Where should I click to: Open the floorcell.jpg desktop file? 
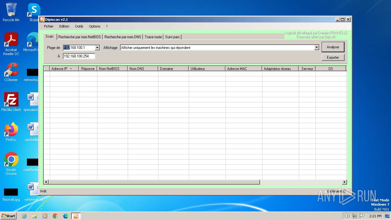[11, 195]
